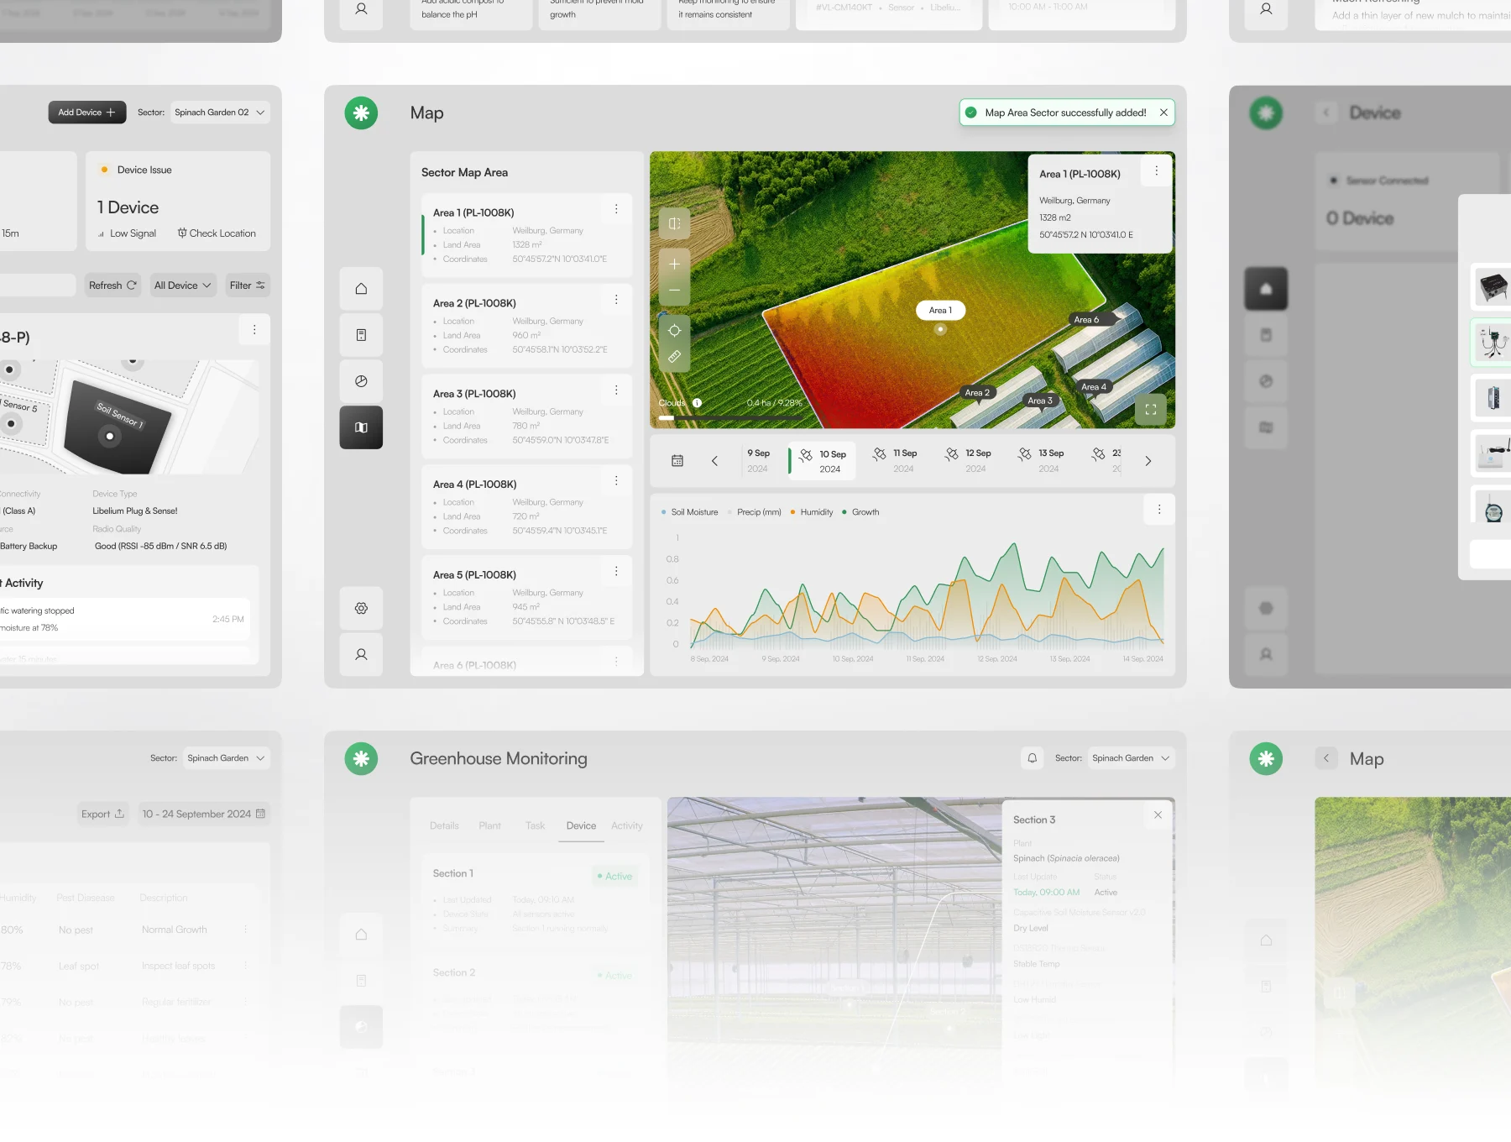Open Spinach Garden sector dropdown in bottom-left window

[x=227, y=758]
